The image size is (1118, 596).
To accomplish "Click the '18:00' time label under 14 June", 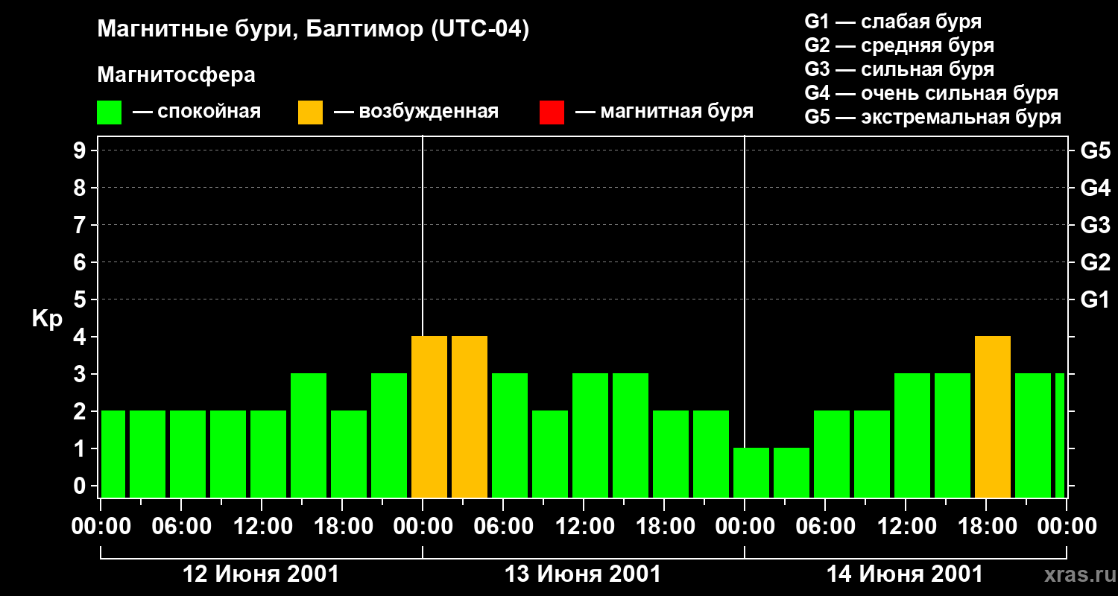I will [987, 527].
